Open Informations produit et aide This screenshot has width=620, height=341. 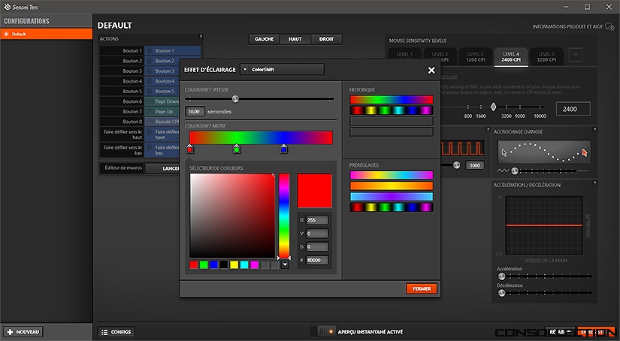click(x=573, y=26)
